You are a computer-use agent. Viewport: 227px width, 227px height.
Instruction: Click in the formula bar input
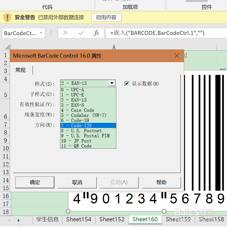pyautogui.click(x=166, y=33)
